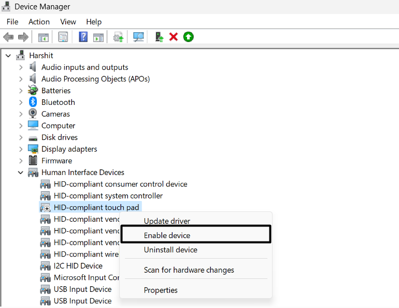Expand the Display adapters category

(21, 149)
